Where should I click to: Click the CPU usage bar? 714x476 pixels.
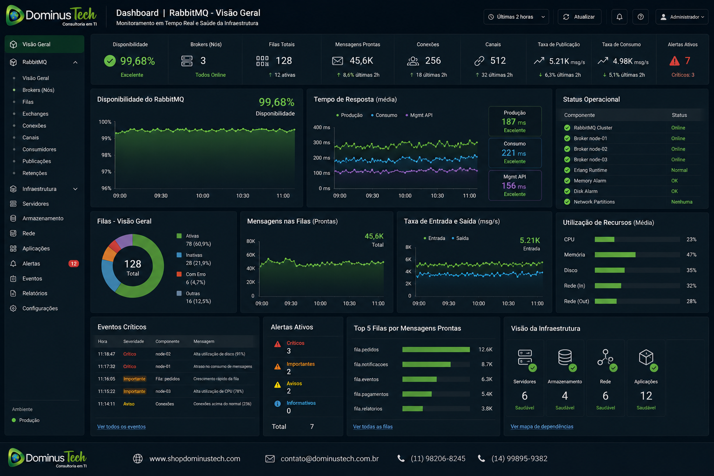point(637,239)
